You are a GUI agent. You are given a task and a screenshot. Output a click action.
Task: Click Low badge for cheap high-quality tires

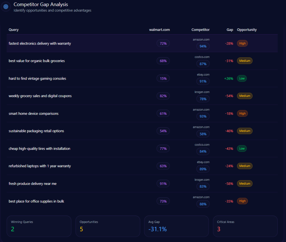tap(242, 148)
